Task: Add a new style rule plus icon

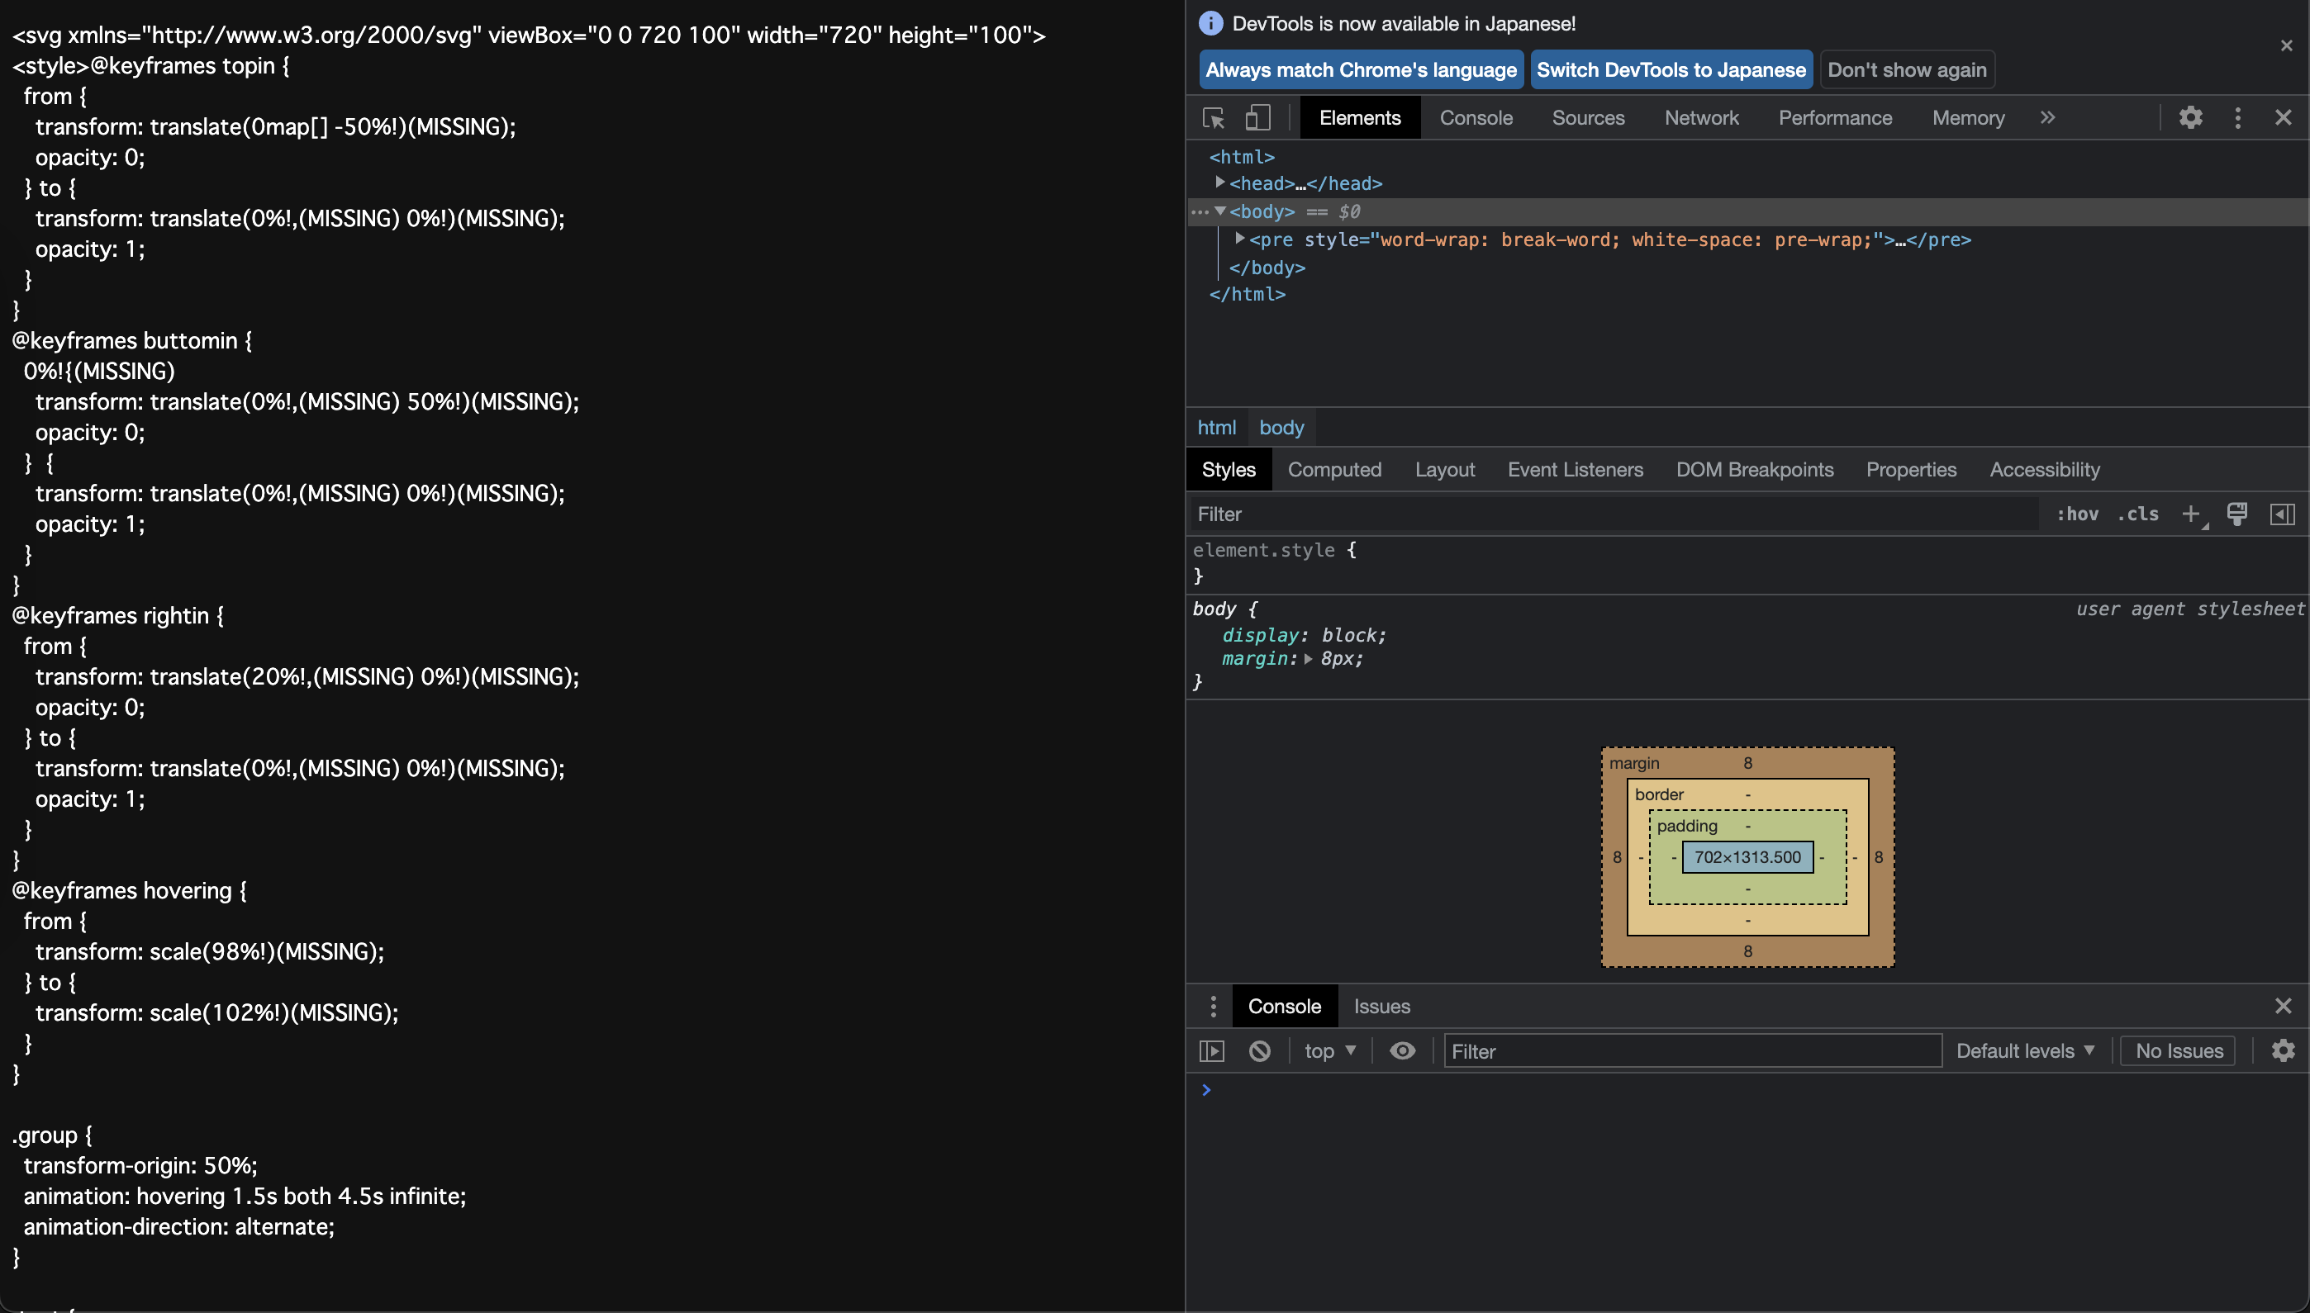Action: click(2191, 514)
